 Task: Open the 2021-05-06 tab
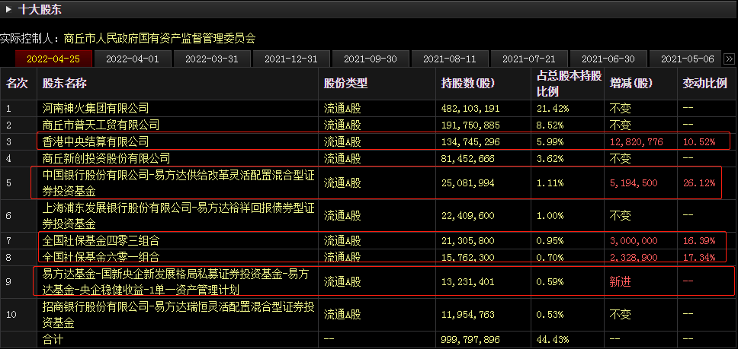coord(685,59)
